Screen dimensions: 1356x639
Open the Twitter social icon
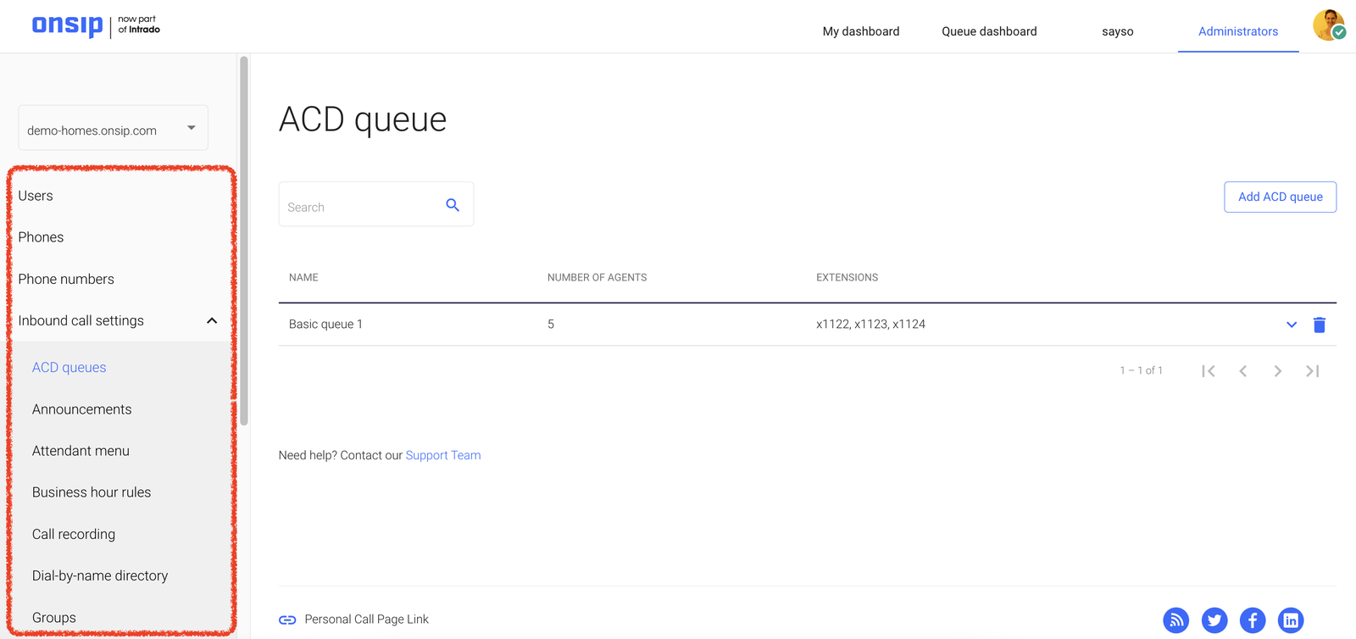pos(1214,620)
